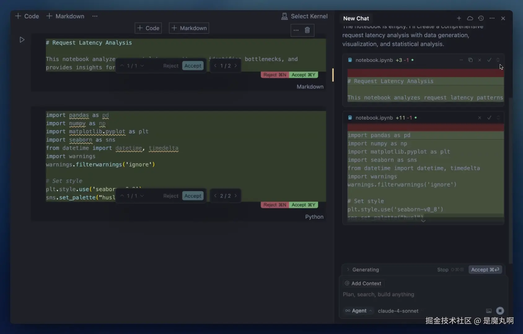Go to previous diff at 2 / 2
523x334 pixels.
pyautogui.click(x=215, y=196)
